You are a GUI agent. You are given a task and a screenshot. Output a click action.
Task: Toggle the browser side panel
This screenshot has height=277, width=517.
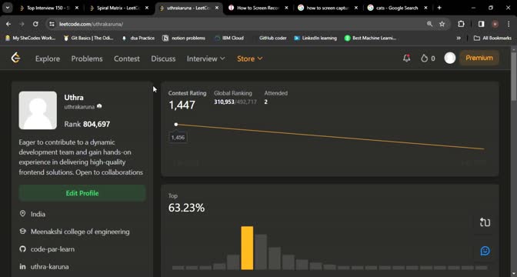click(x=481, y=24)
